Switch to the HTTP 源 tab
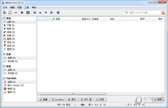 [x=86, y=99]
